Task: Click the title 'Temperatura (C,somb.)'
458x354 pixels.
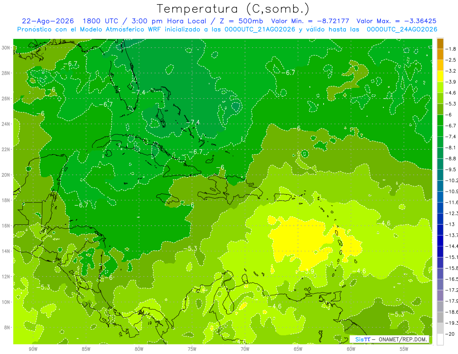Action: [x=233, y=9]
